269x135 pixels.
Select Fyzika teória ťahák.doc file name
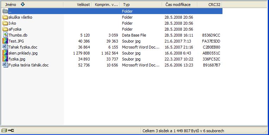click(x=29, y=65)
